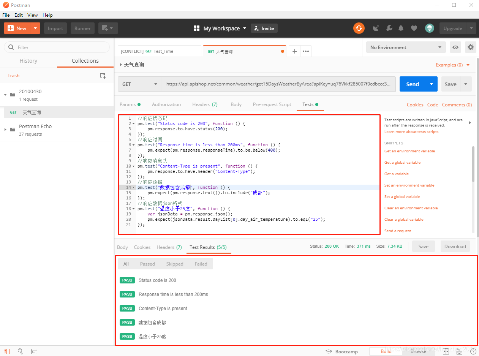Click the request URL field

[279, 84]
